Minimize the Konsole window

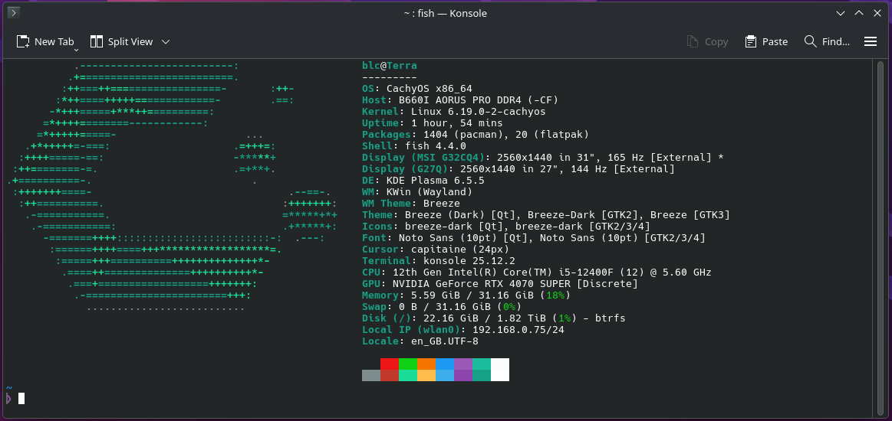click(841, 12)
